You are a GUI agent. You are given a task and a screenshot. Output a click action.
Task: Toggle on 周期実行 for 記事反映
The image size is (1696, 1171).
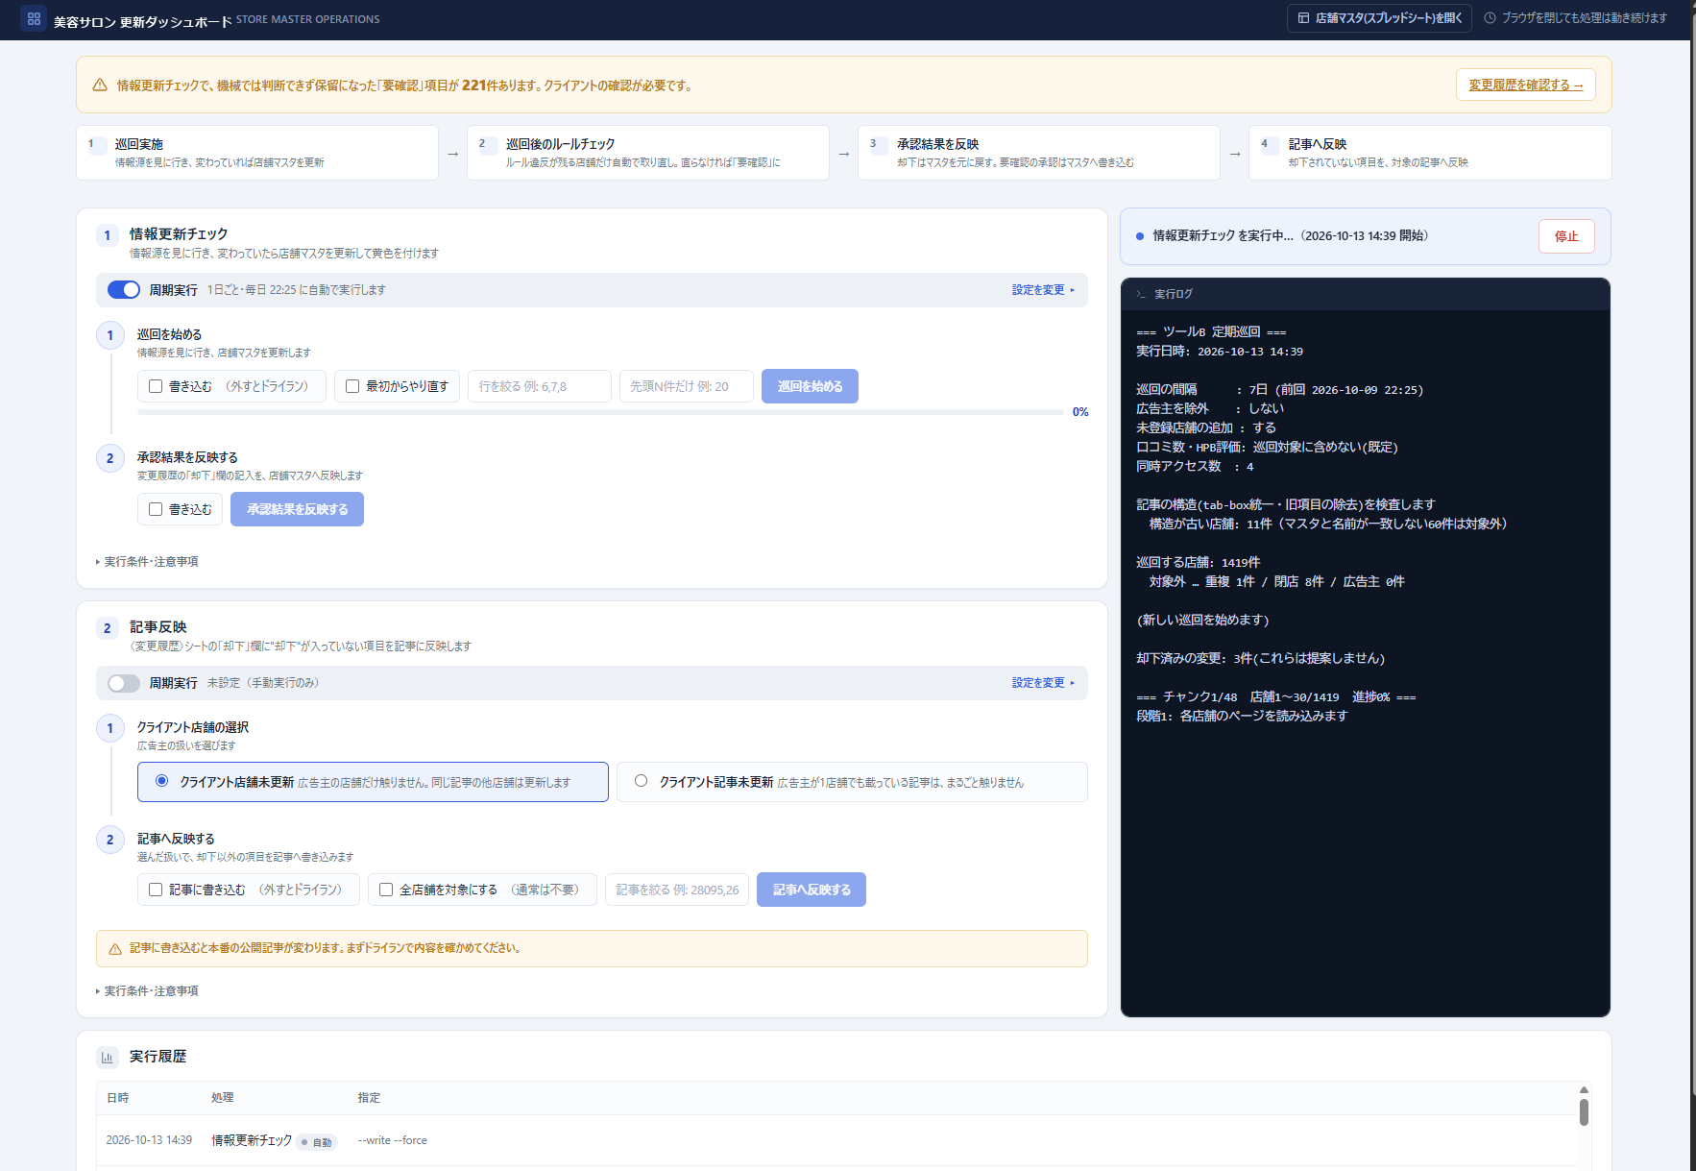pyautogui.click(x=124, y=683)
